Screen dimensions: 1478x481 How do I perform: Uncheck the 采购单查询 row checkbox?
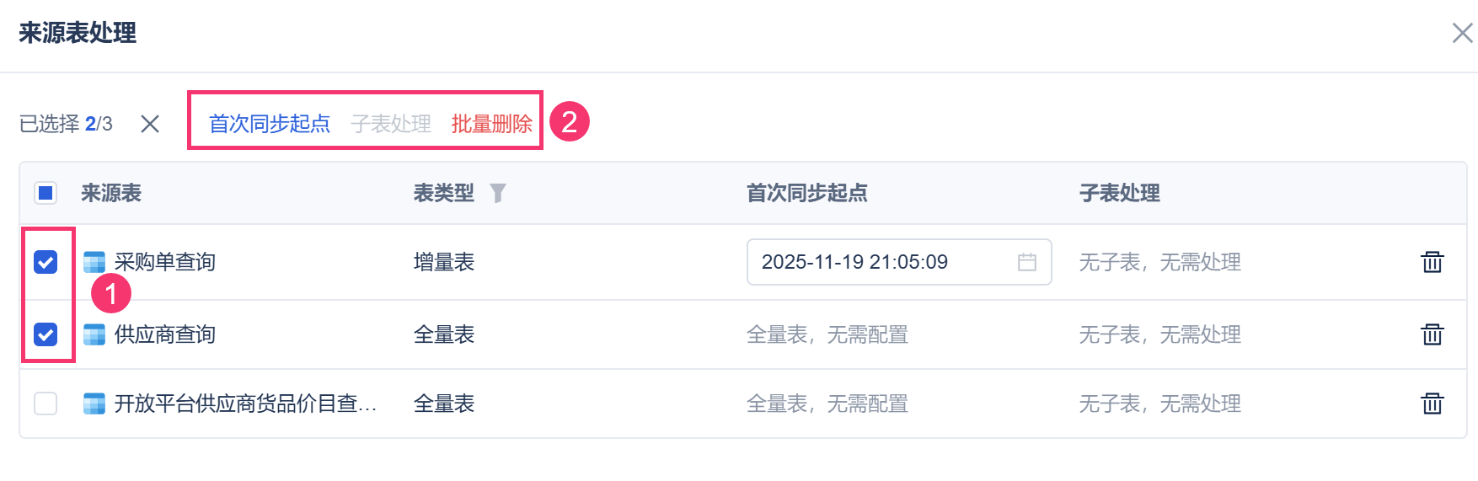click(x=46, y=262)
